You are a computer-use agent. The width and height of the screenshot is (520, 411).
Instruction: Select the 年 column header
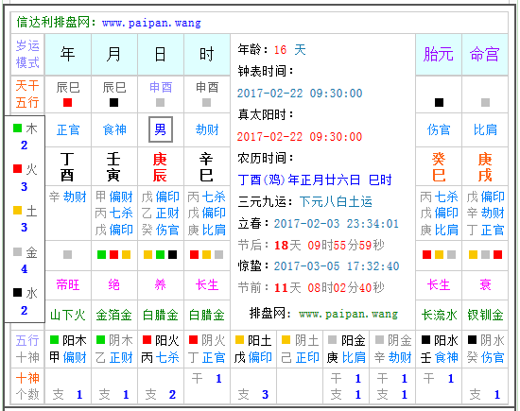coord(68,54)
